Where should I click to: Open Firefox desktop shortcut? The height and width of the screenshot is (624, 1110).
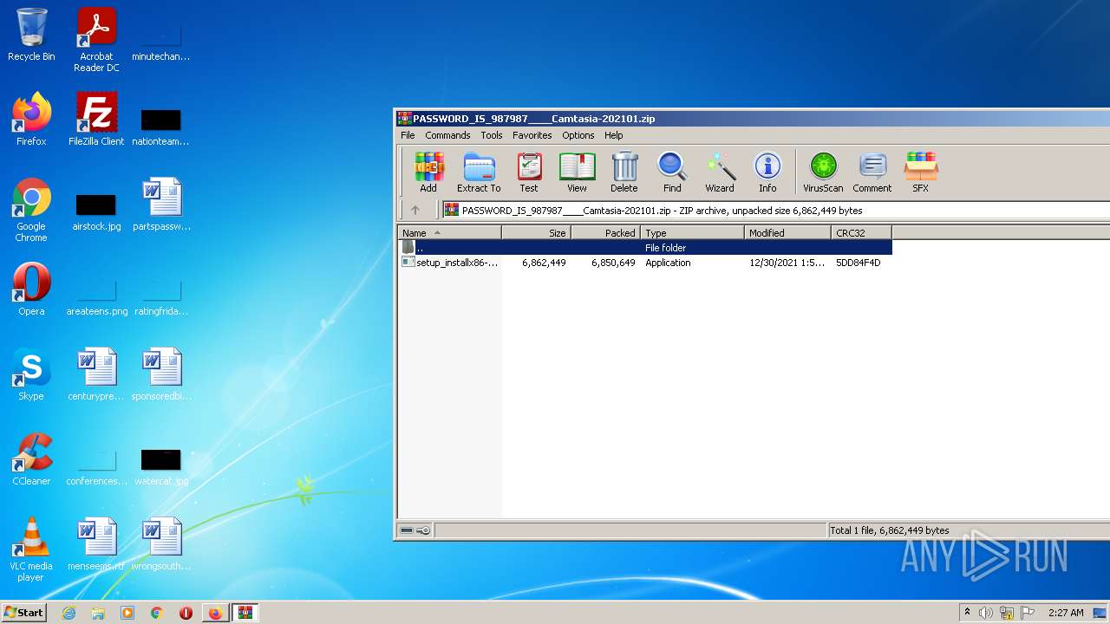click(31, 120)
